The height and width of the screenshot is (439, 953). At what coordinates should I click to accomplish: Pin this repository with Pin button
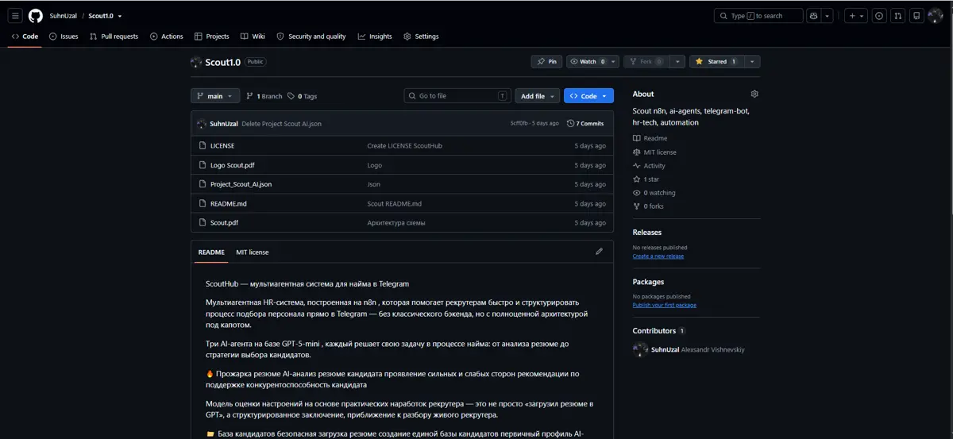[x=547, y=62]
